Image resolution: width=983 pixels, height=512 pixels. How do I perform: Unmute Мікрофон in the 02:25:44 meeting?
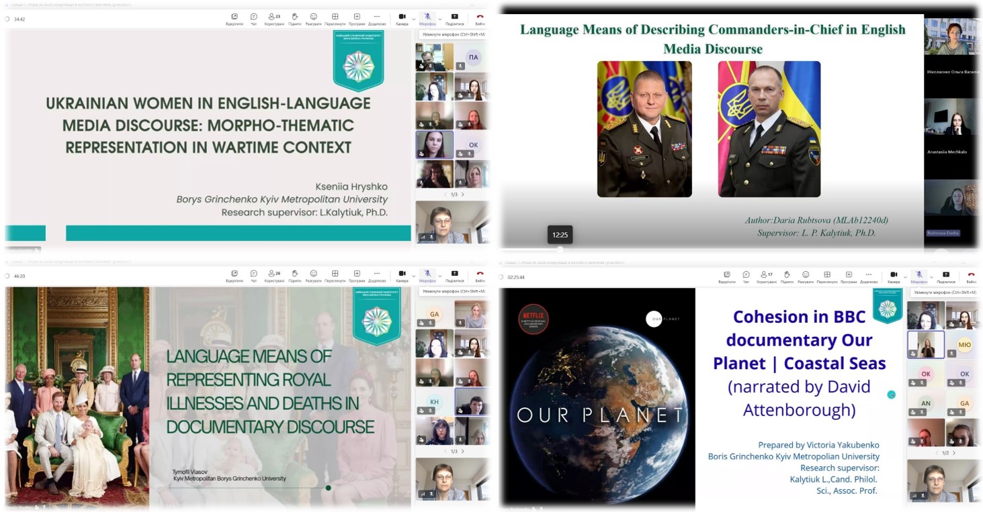coord(919,277)
